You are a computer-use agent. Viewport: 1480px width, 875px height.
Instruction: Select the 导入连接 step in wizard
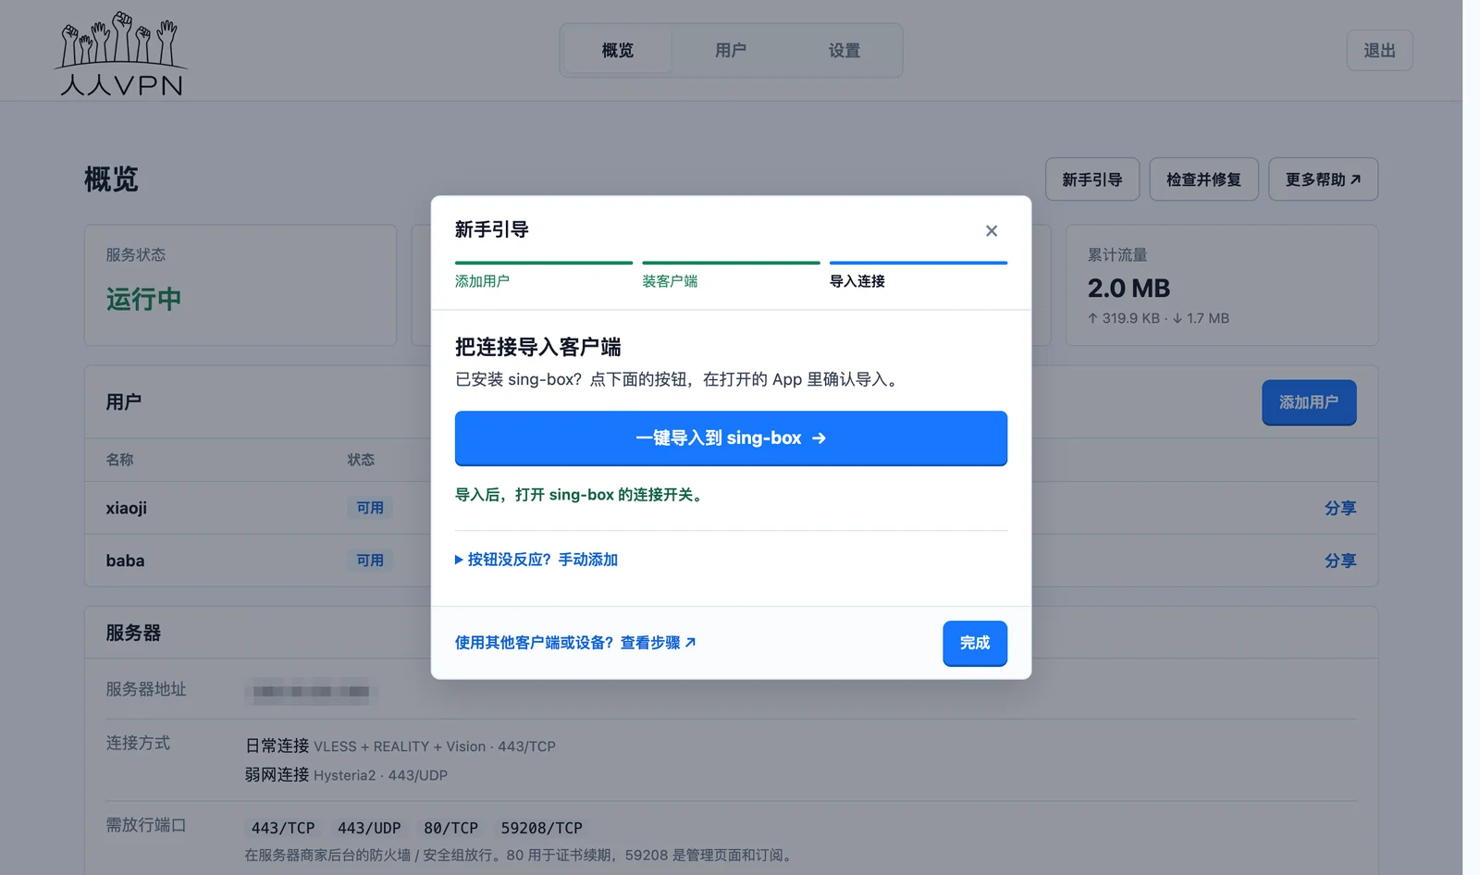coord(918,276)
